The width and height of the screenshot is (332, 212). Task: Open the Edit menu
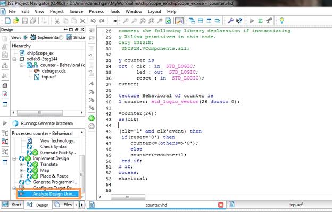(25, 11)
